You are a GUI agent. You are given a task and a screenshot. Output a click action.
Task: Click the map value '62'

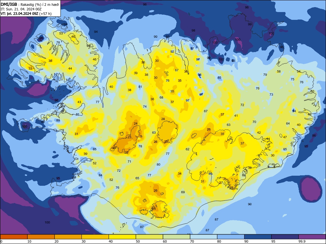(x=187, y=149)
